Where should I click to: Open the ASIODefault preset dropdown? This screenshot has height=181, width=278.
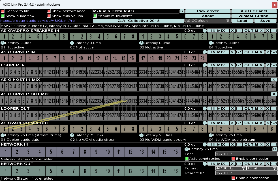click(208, 21)
